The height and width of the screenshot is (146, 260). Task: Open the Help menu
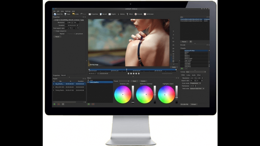(x=73, y=11)
